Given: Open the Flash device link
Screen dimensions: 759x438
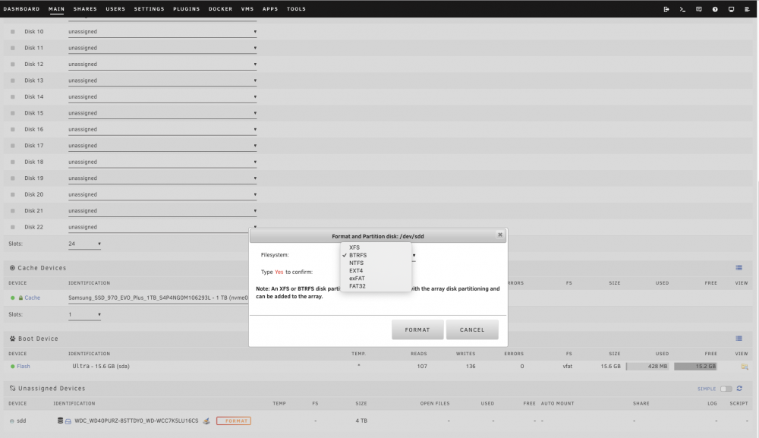Looking at the screenshot, I should [x=24, y=367].
